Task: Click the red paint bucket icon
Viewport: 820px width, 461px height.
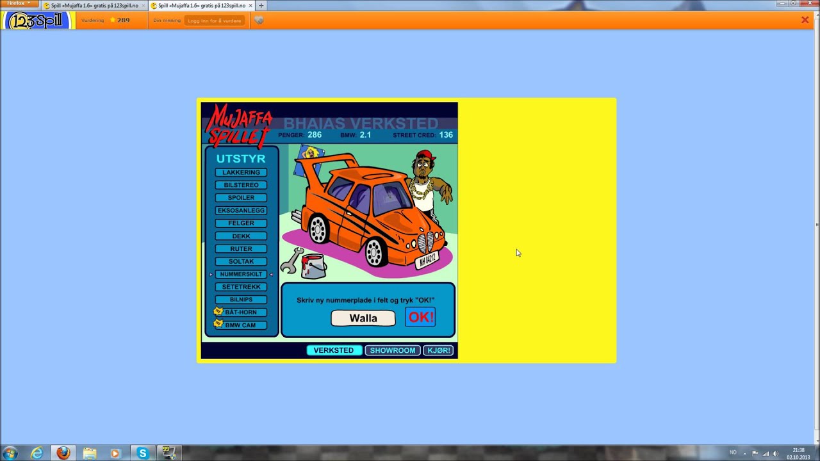Action: point(313,266)
